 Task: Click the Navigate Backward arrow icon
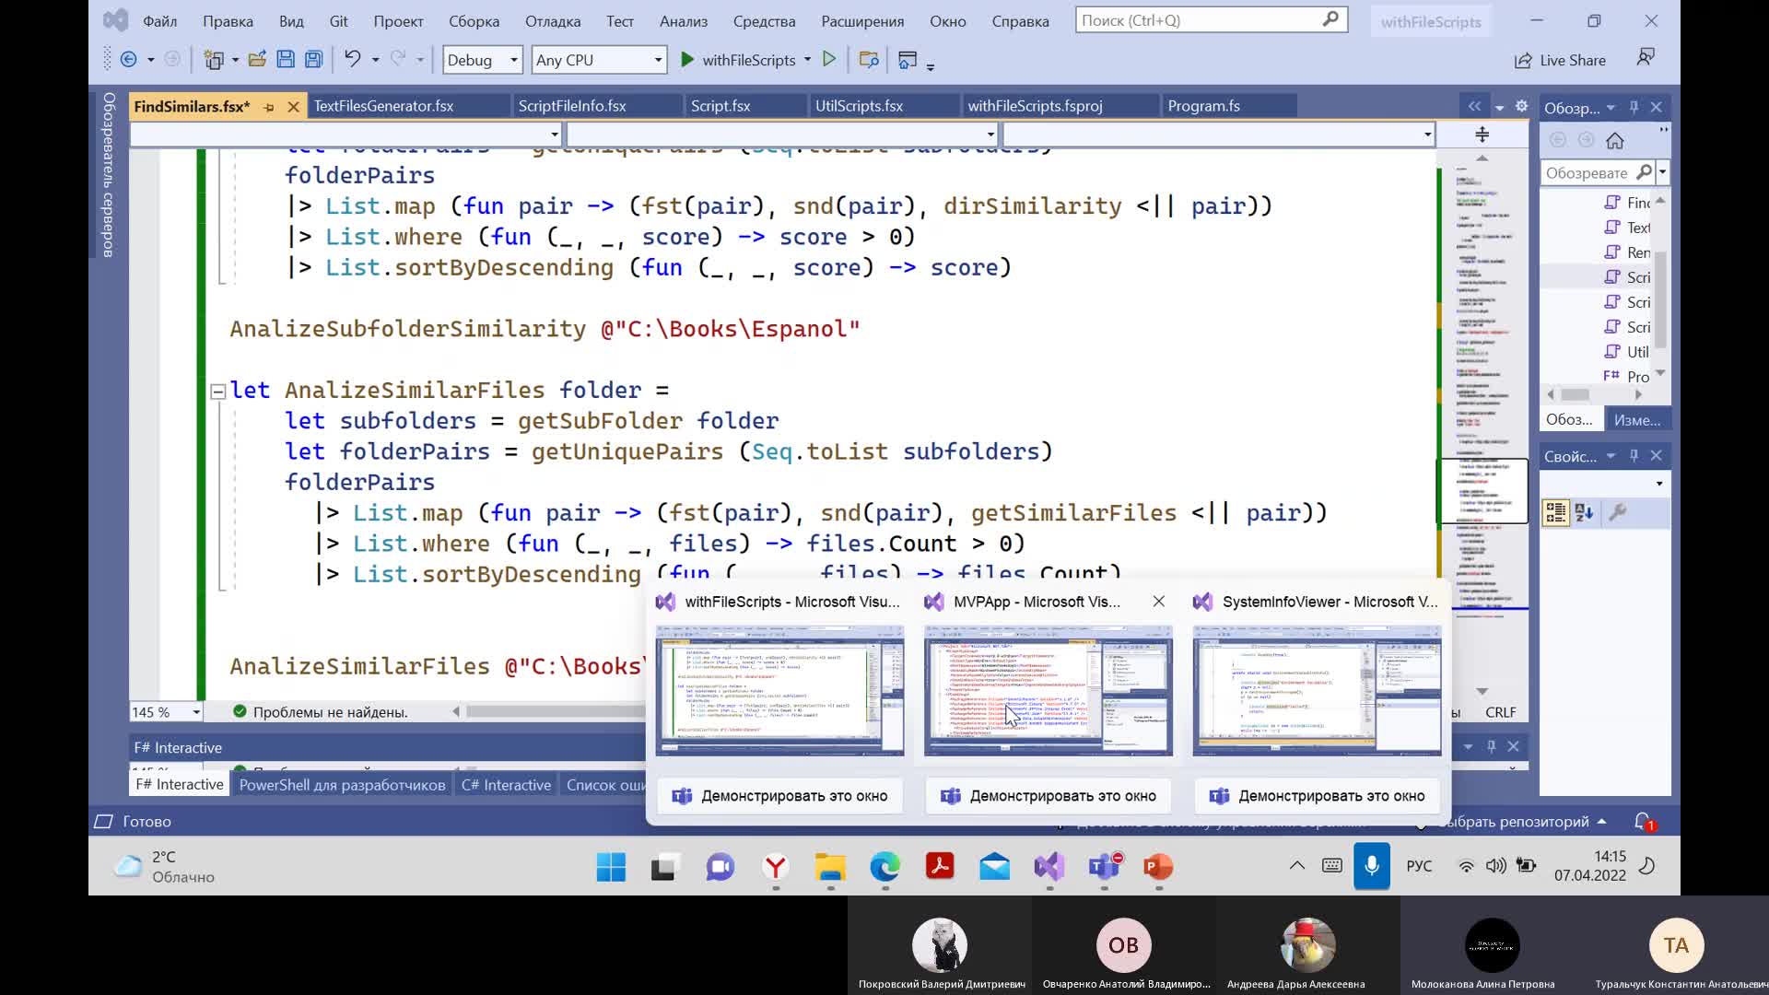(x=129, y=60)
